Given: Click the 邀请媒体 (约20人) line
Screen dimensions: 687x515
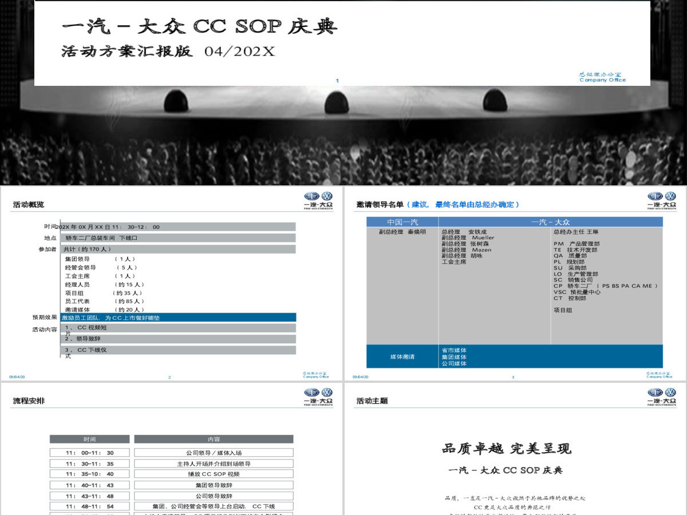Looking at the screenshot, I should (104, 310).
